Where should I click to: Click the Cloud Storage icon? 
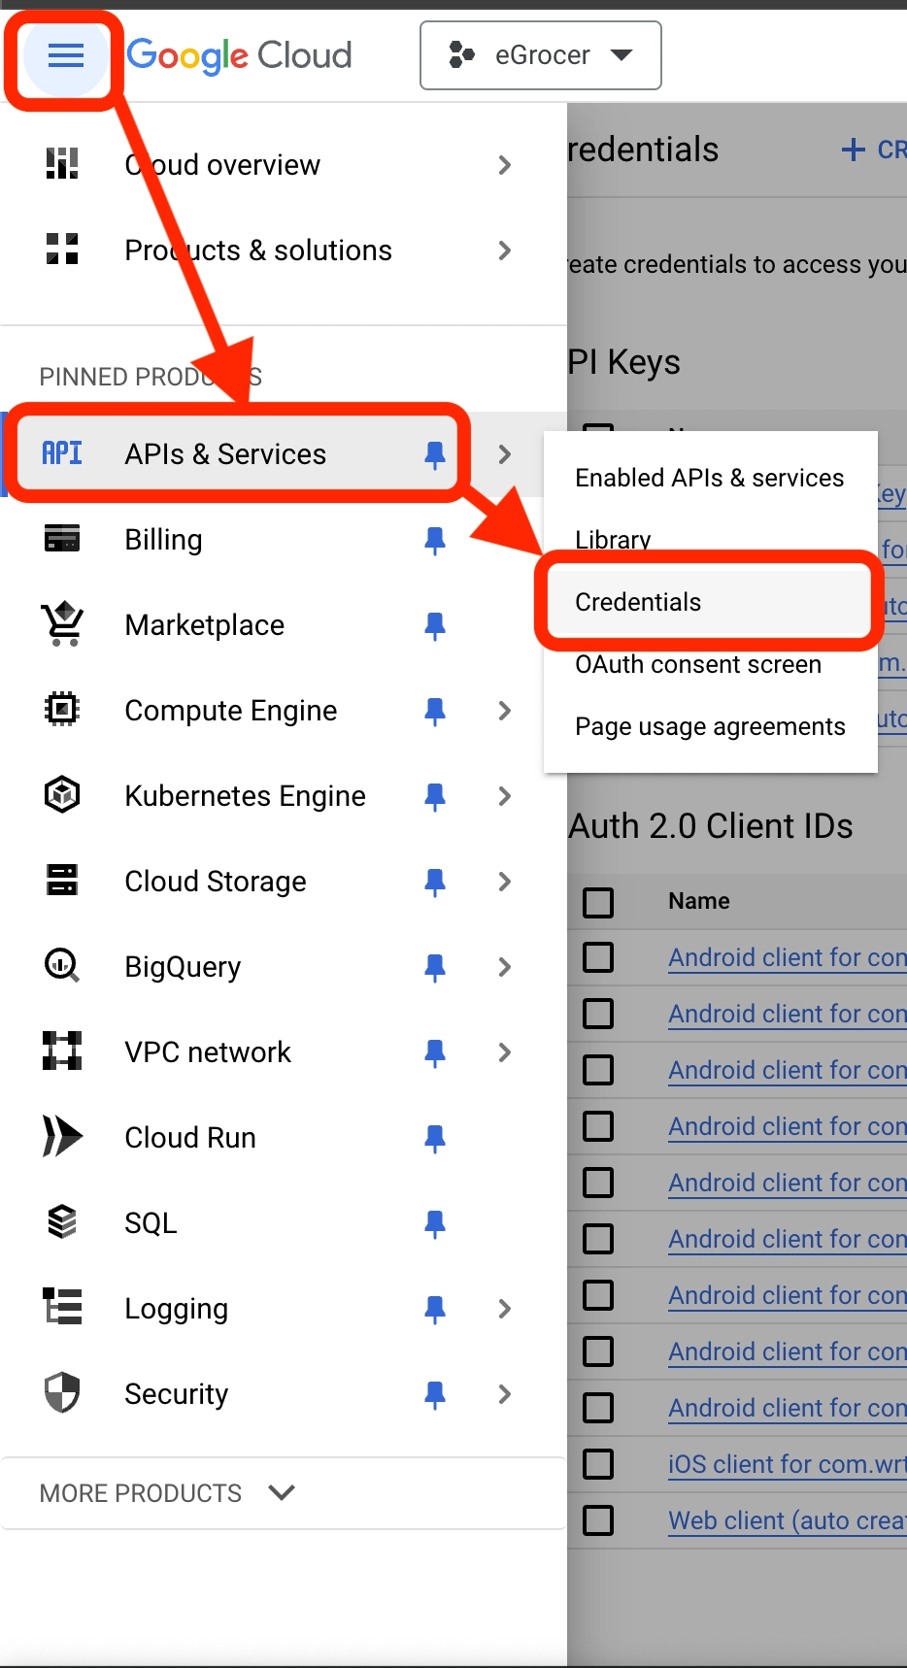(x=62, y=881)
